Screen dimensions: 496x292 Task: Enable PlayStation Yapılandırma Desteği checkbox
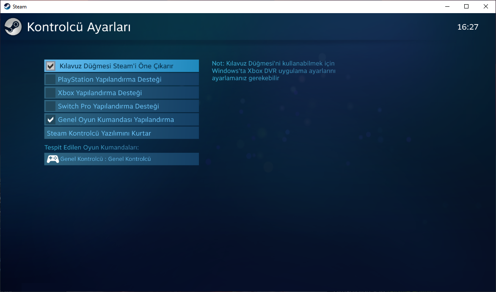click(x=50, y=80)
